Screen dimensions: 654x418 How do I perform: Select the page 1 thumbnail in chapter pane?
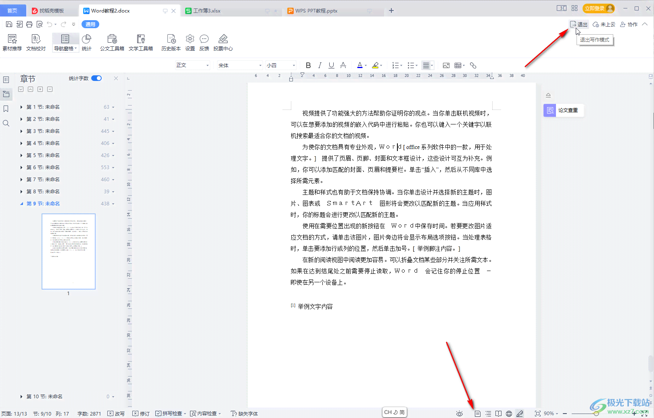pyautogui.click(x=69, y=251)
